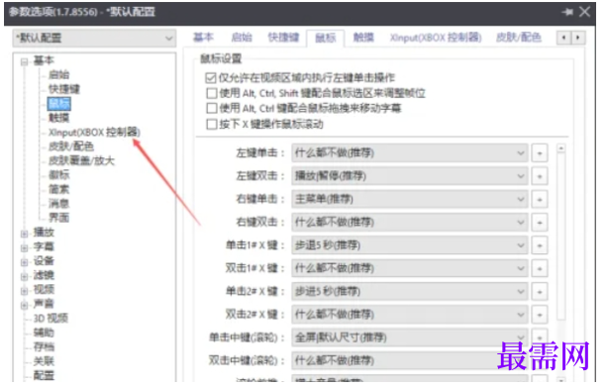The height and width of the screenshot is (387, 608).
Task: Click scrollbar up arrow in mouse settings
Action: coord(560,148)
